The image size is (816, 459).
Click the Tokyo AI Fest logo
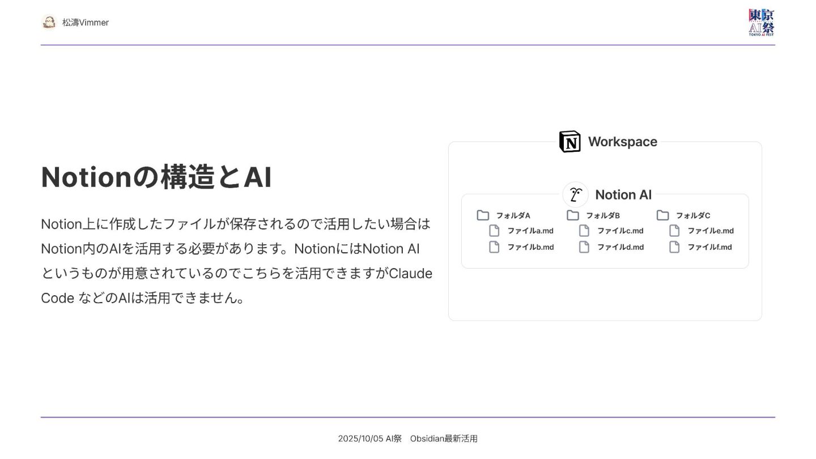tap(761, 23)
